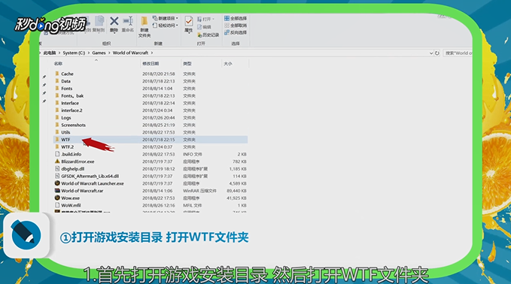Viewport: 511px width, 284px height.
Task: Refresh the World of Warcraft folder view
Action: tap(437, 53)
